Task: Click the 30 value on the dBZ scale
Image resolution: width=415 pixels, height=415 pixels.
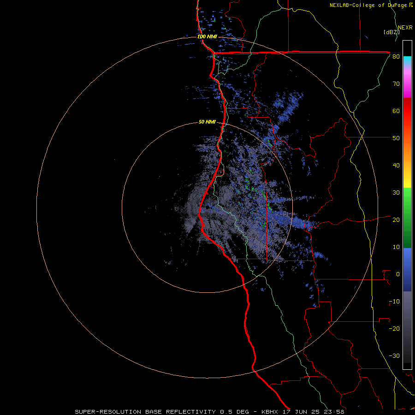Action: point(396,193)
